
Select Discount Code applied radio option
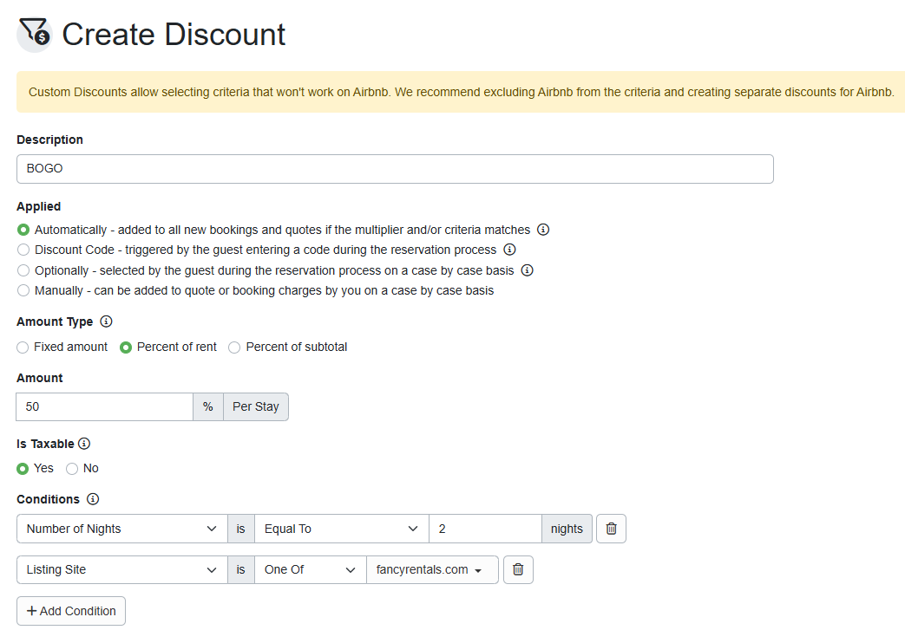[x=23, y=250]
